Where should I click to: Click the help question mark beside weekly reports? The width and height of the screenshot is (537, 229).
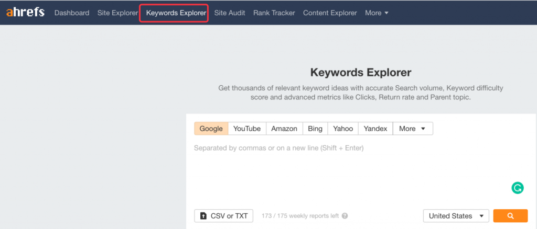pyautogui.click(x=345, y=216)
